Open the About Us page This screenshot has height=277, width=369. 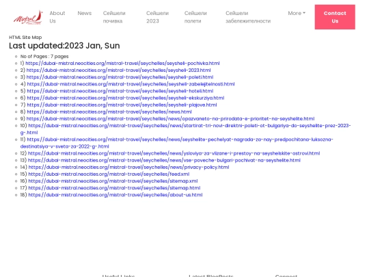tap(57, 17)
